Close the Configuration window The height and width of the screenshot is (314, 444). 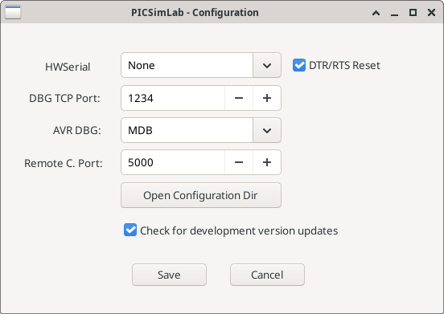tap(431, 13)
